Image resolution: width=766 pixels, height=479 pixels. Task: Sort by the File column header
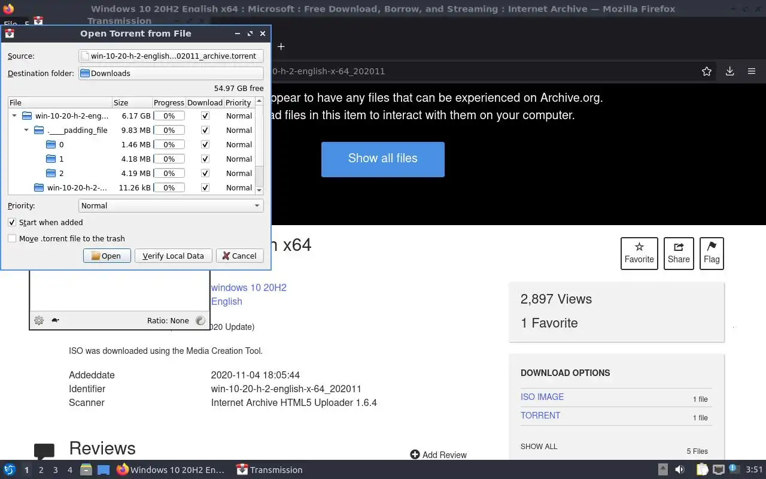point(60,102)
